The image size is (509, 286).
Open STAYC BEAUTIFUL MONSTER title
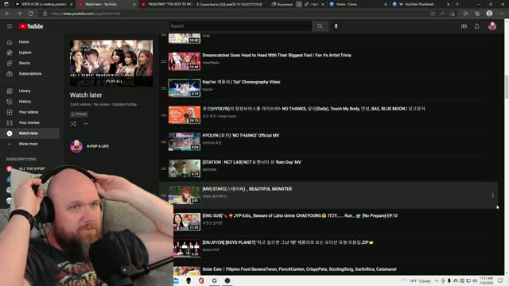(x=247, y=189)
